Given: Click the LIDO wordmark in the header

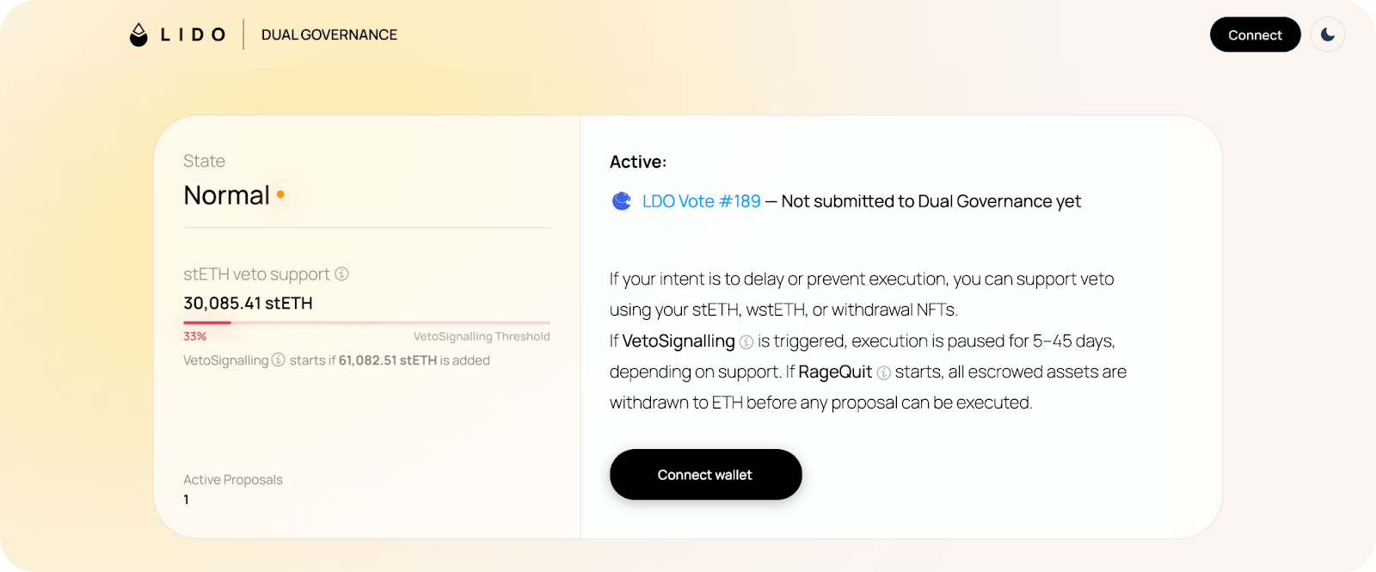Looking at the screenshot, I should (193, 34).
